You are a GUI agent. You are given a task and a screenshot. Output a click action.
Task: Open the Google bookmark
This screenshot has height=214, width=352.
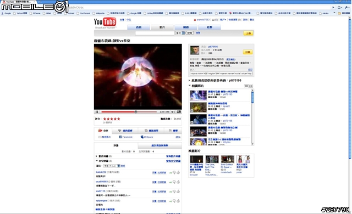6,13
